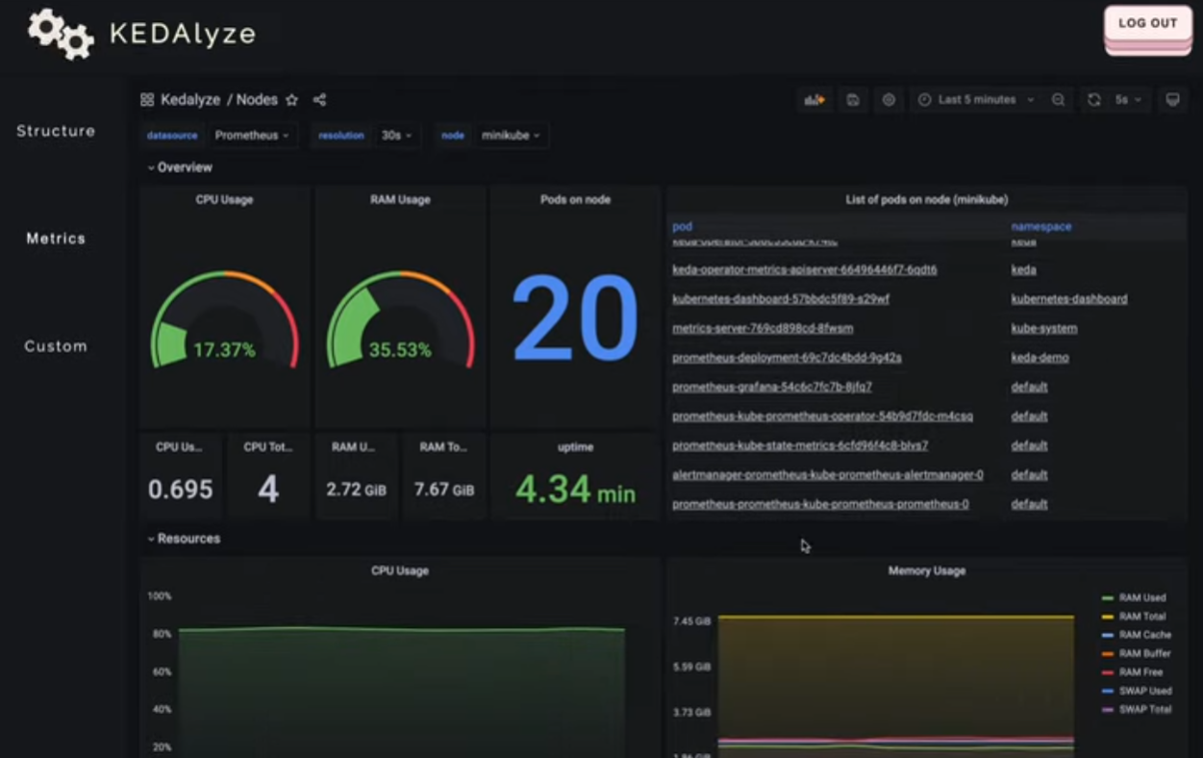Image resolution: width=1203 pixels, height=758 pixels.
Task: Go to Custom in the sidebar
Action: coord(56,346)
